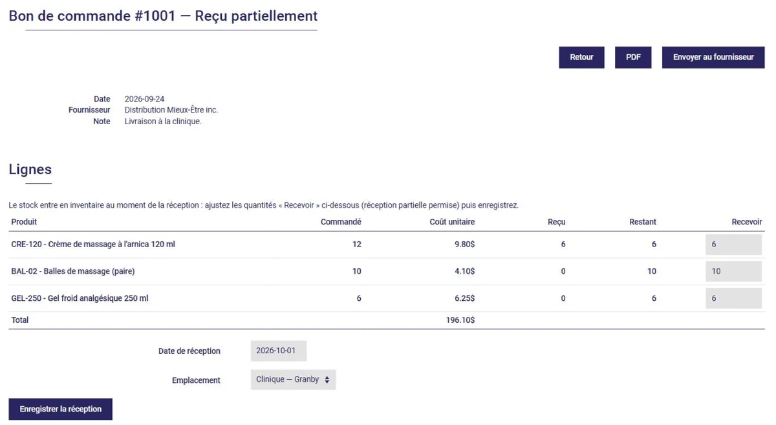Click supplier name Distribution Mieux-Être inc.
Viewport: 776px width, 425px height.
click(171, 110)
